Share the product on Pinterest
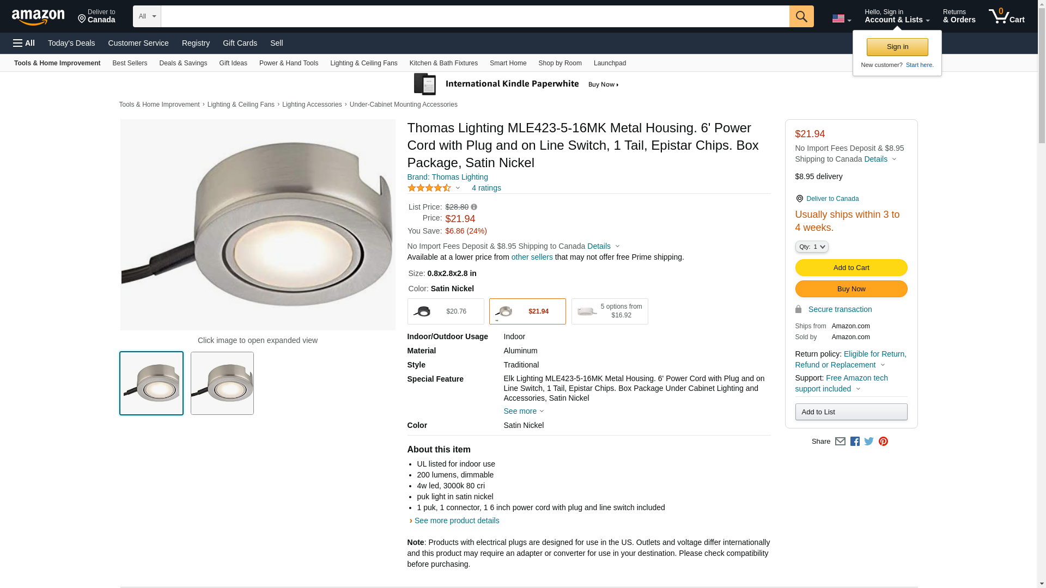 point(883,442)
